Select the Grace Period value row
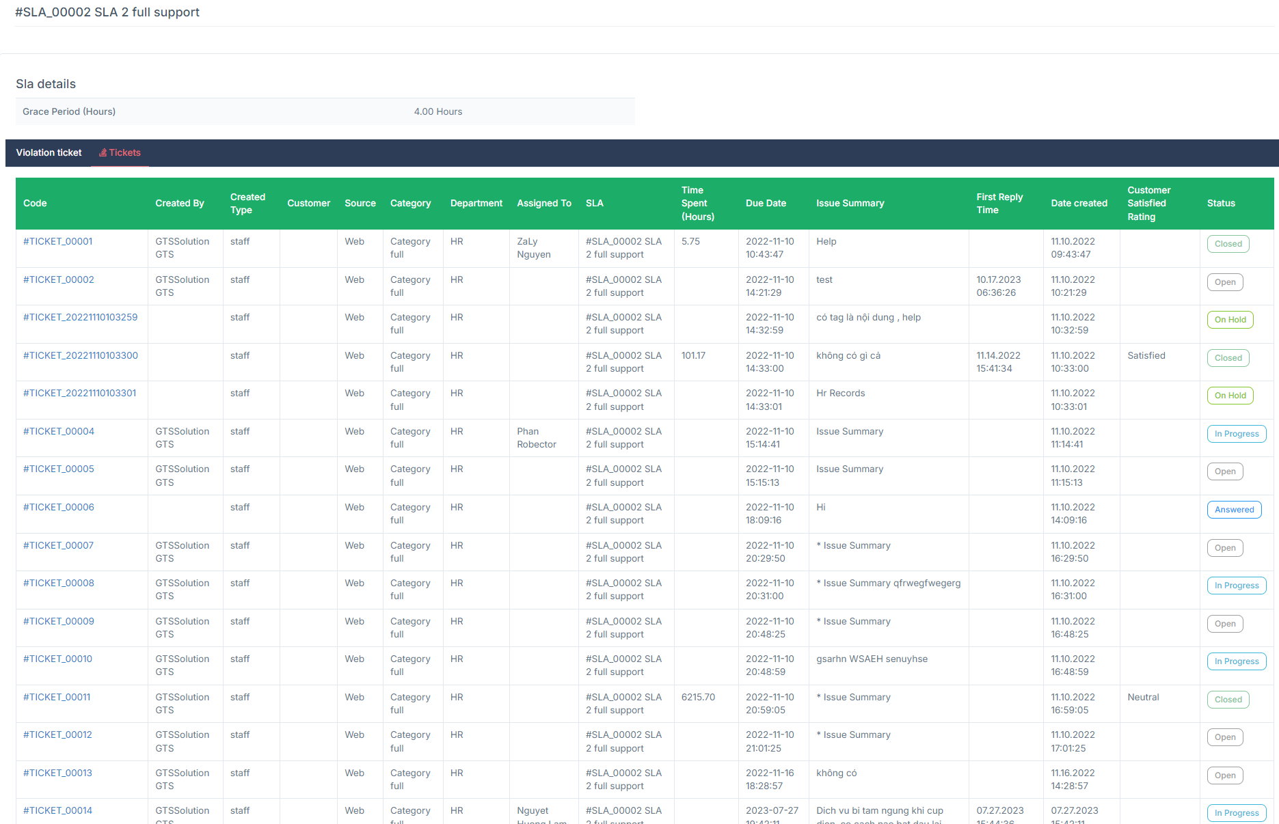This screenshot has height=824, width=1279. [x=438, y=111]
